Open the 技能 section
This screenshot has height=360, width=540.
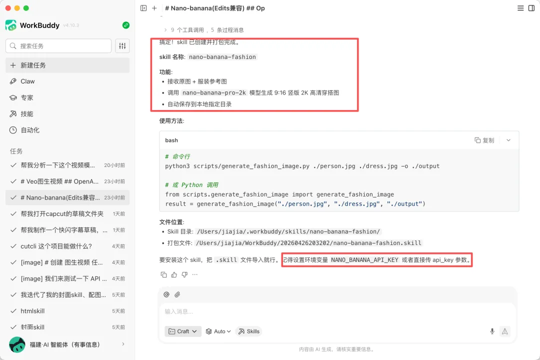tap(67, 113)
